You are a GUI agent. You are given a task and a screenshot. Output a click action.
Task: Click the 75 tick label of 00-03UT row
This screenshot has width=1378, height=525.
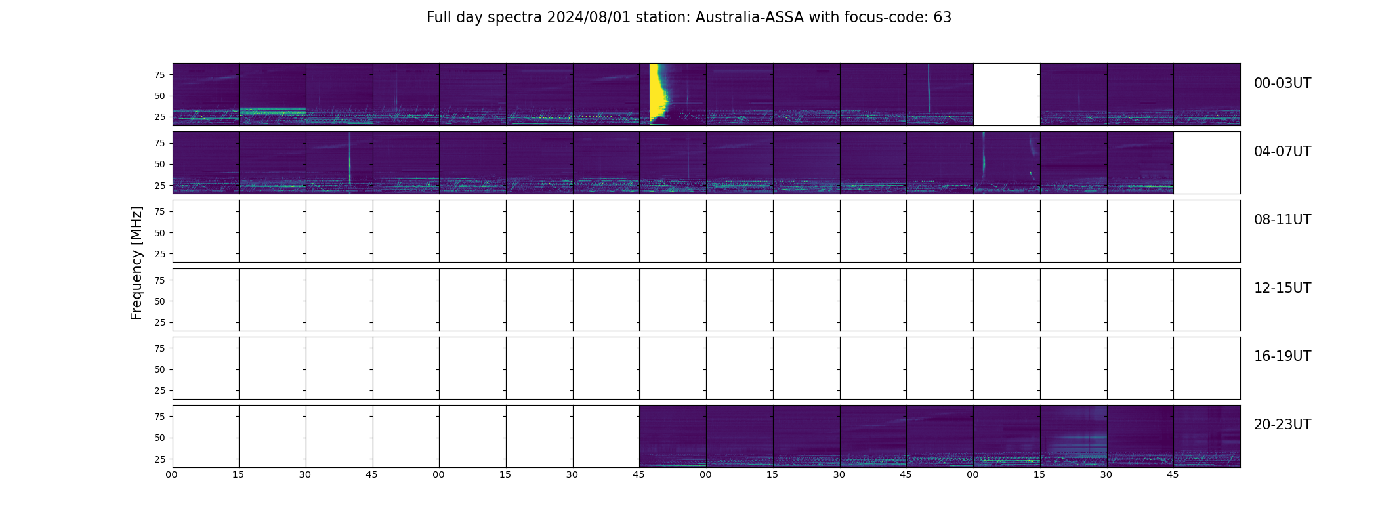click(159, 75)
